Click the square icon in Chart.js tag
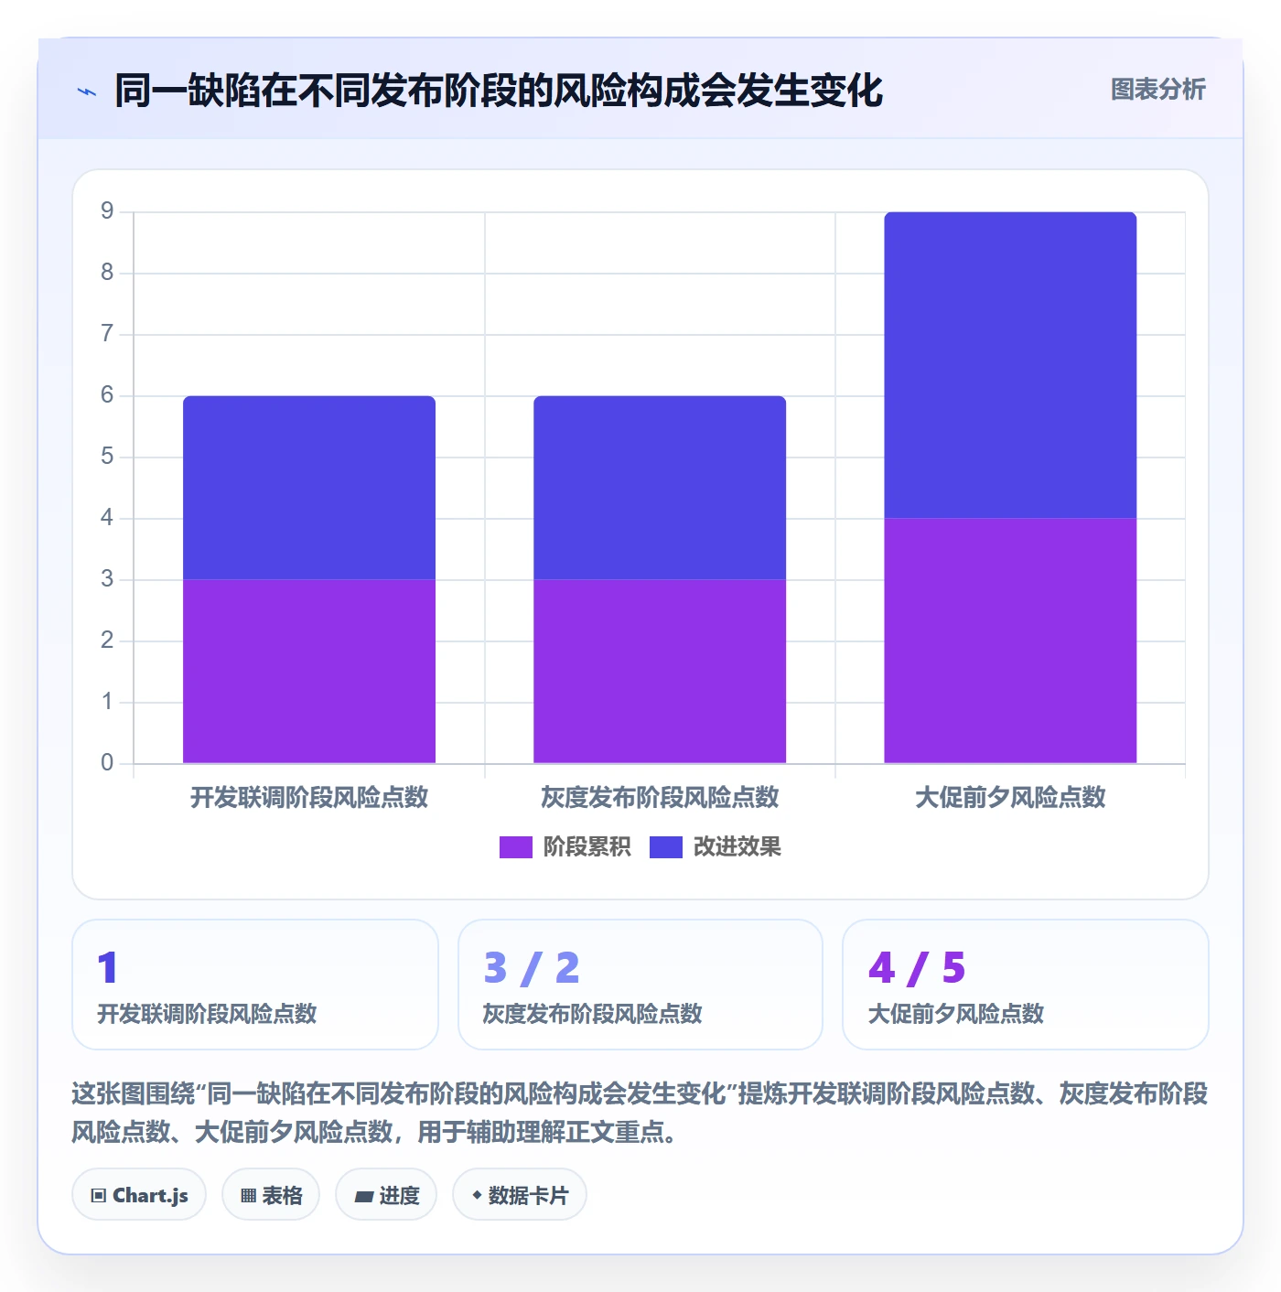 click(99, 1195)
